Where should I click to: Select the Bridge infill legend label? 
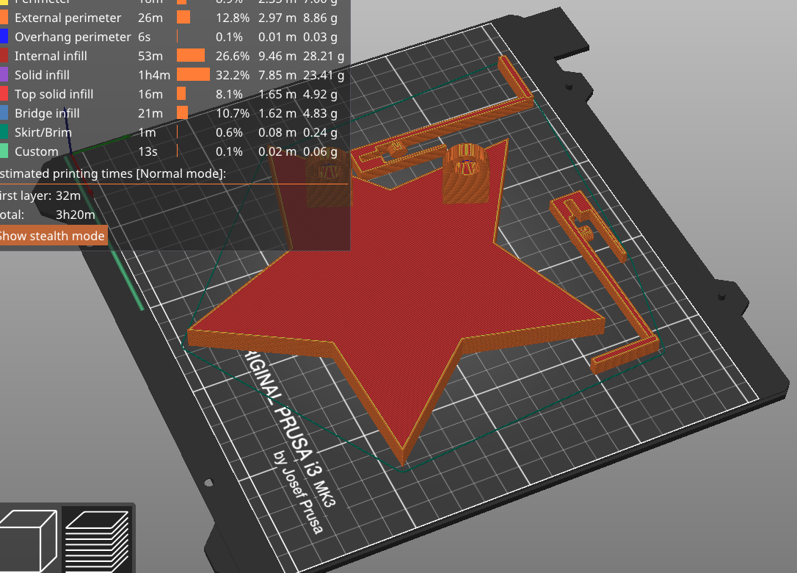[x=47, y=113]
